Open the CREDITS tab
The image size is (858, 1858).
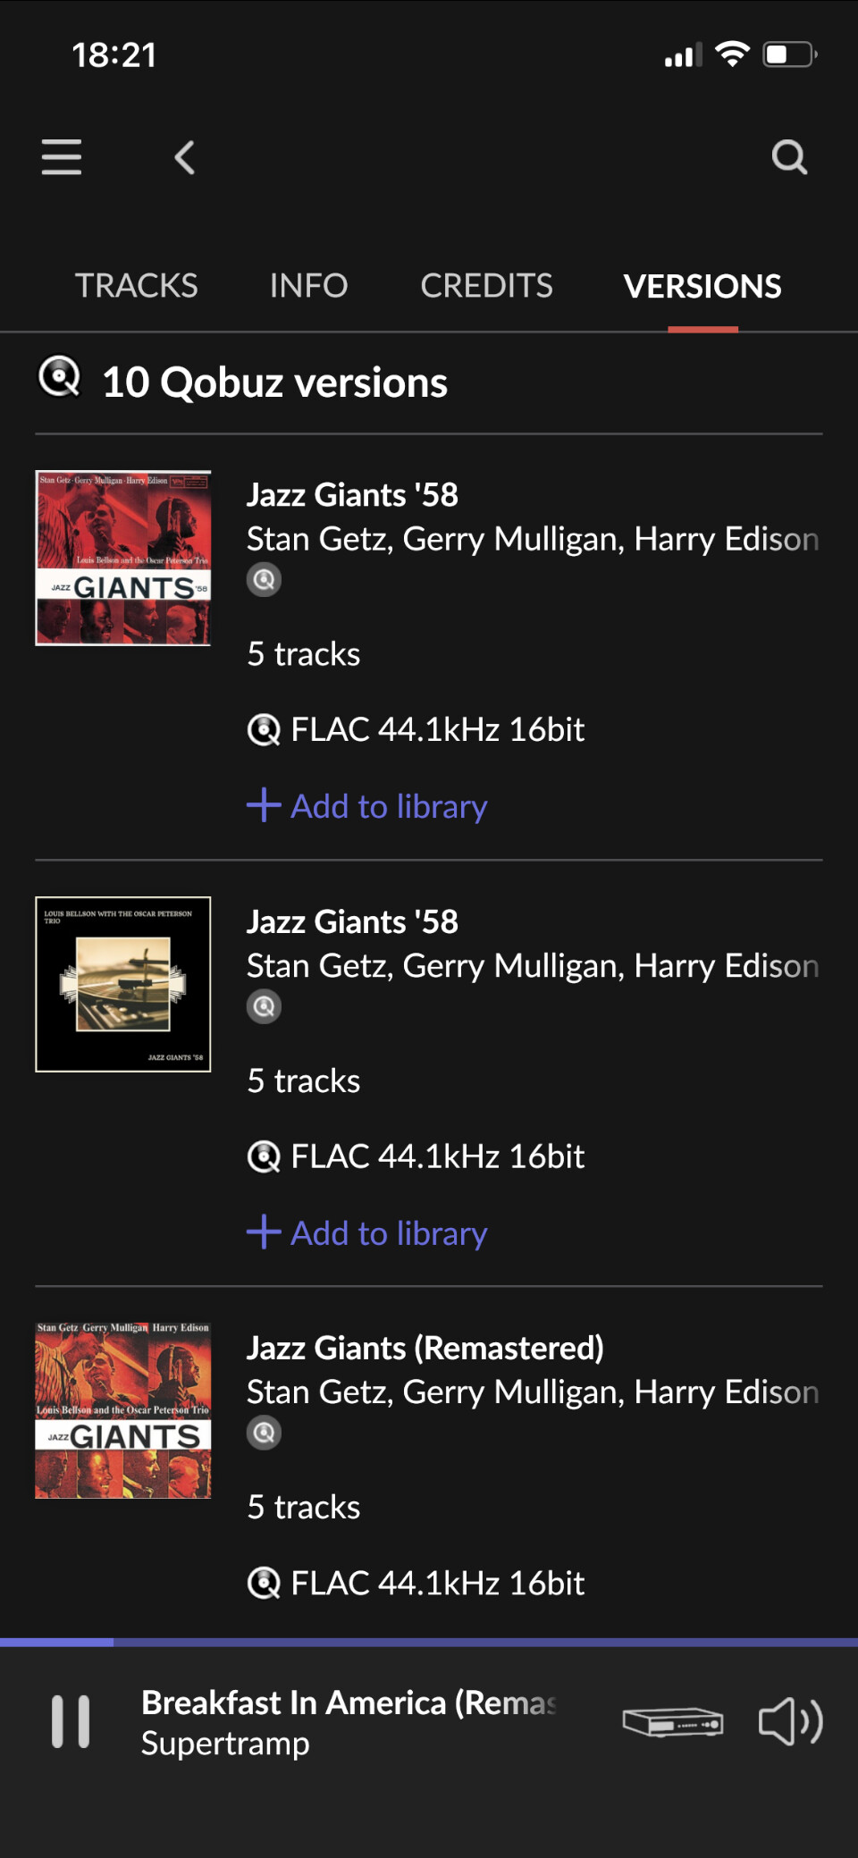coord(486,286)
